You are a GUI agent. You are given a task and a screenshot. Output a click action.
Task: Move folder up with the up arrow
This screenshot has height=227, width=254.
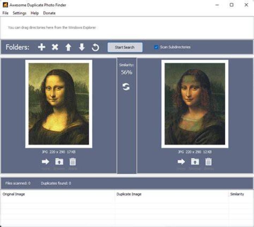(x=68, y=47)
